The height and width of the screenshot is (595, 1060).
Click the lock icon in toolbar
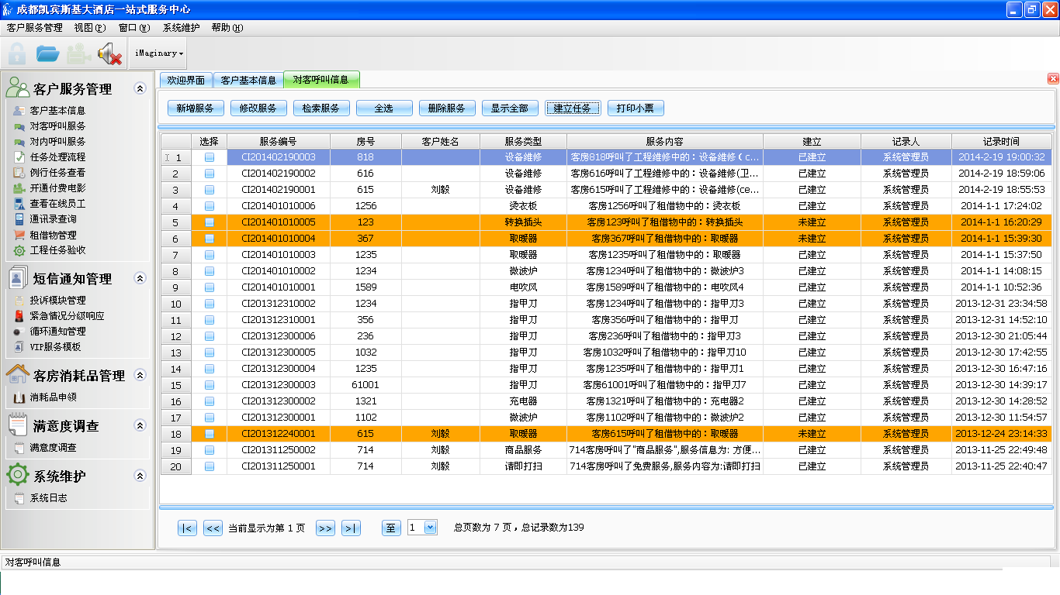[17, 53]
